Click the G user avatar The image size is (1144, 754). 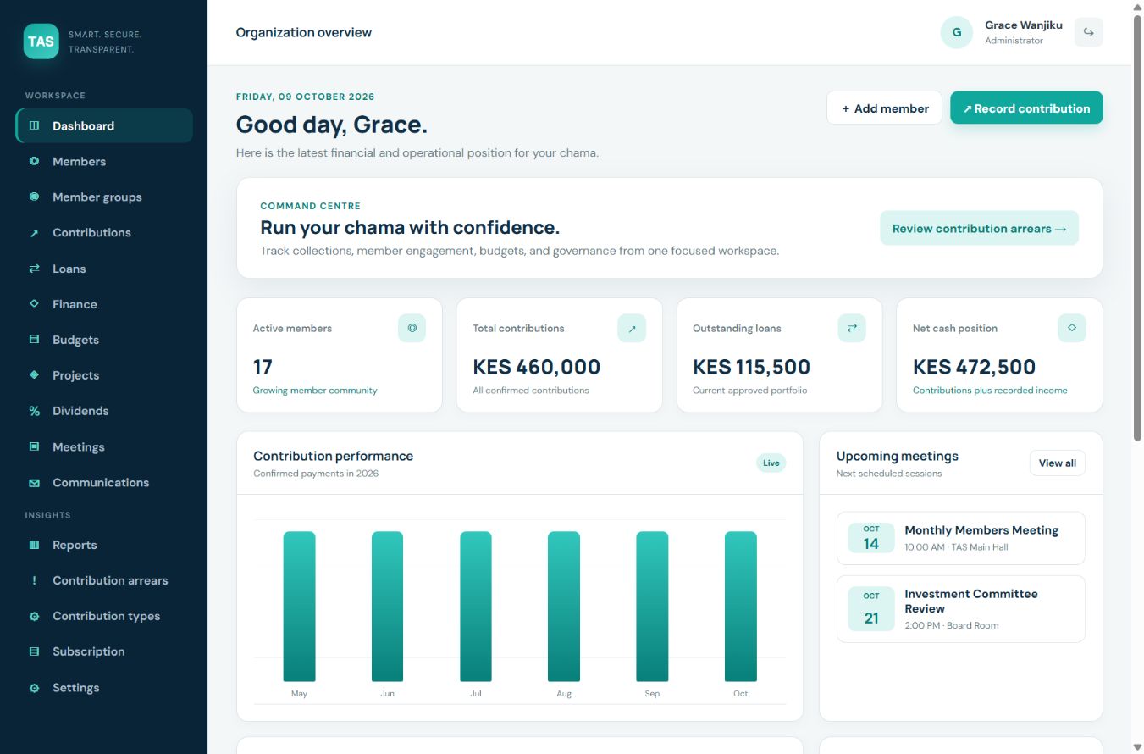956,32
